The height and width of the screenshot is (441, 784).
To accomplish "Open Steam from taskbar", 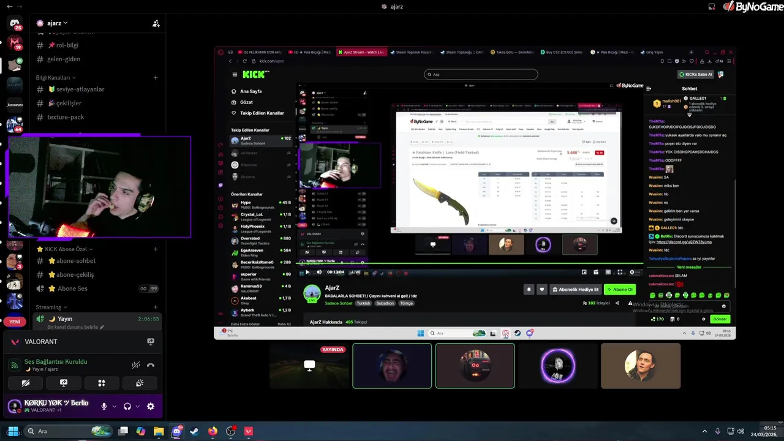I will (194, 431).
